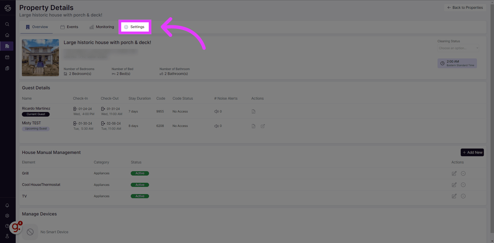Open notifications bell in sidebar
The image size is (494, 243).
7,205
